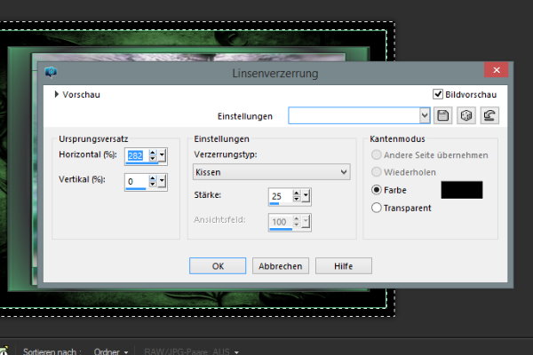Click the Sortieren nach label in bottom bar
Screen dimensions: 533x355
pyautogui.click(x=52, y=351)
